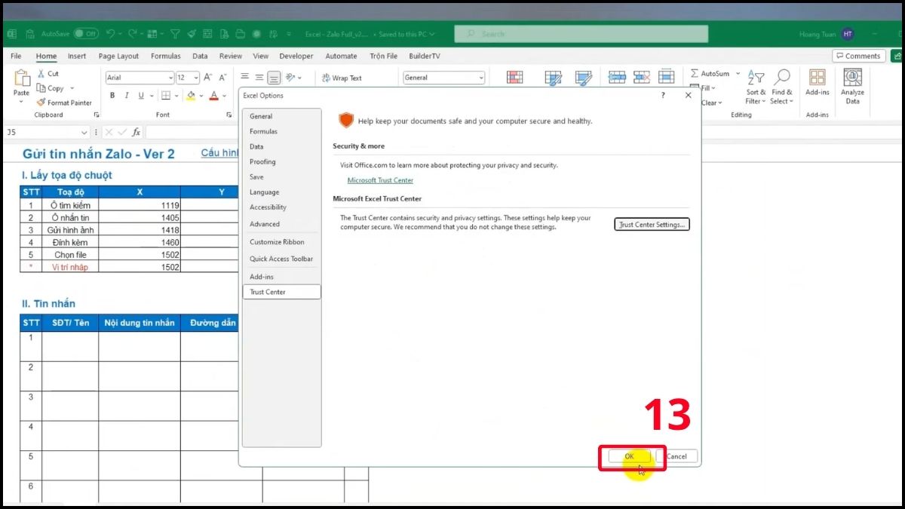Click the Trust Center Settings button
This screenshot has height=509, width=905.
[652, 225]
